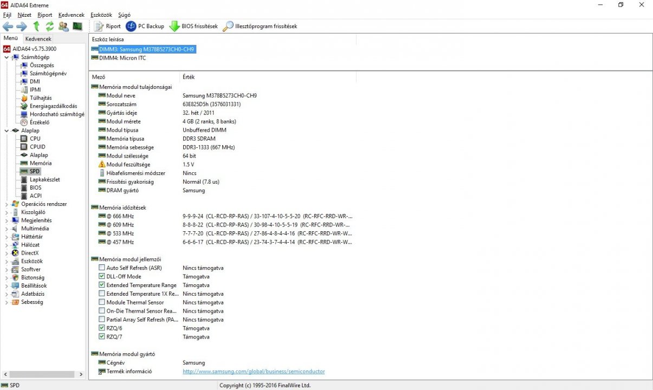
Task: Click the Back navigation arrow
Action: point(8,26)
